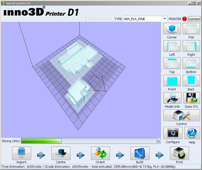
Task: Close the inno3D printer D1 window
Action: [199, 3]
